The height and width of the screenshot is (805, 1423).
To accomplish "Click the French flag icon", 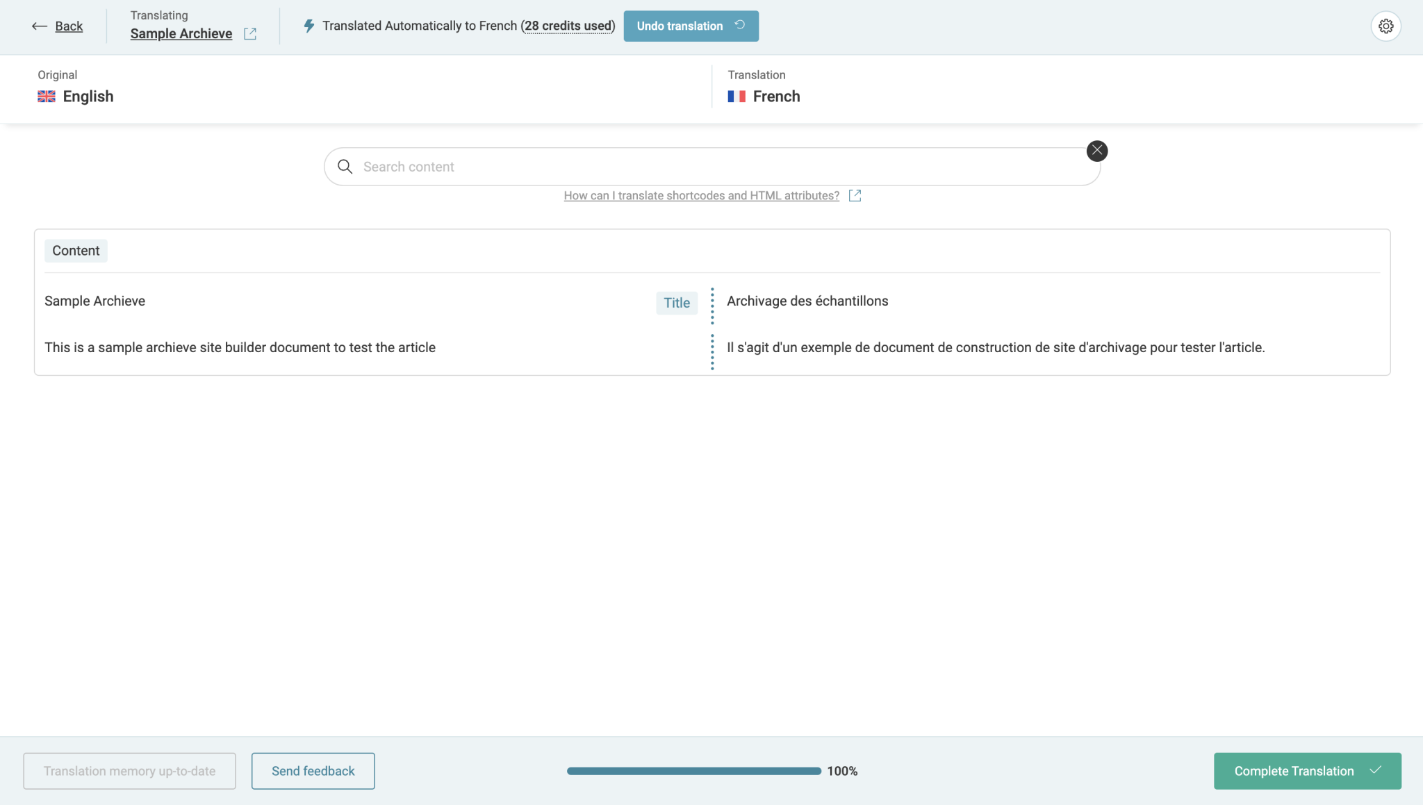I will [x=737, y=97].
